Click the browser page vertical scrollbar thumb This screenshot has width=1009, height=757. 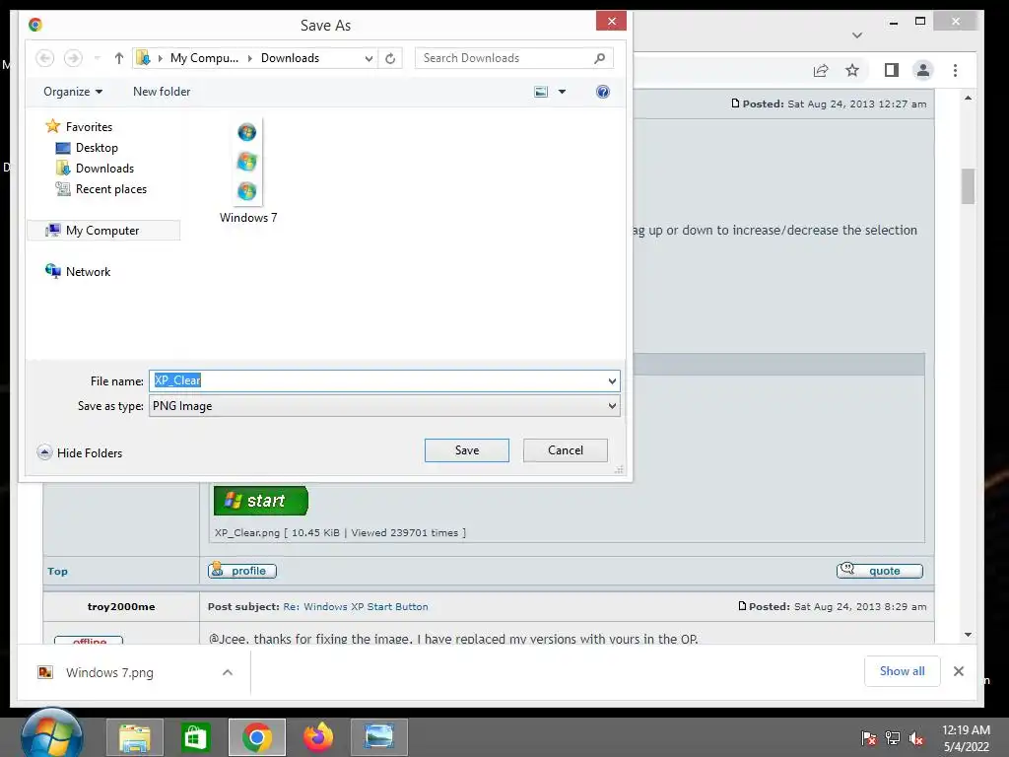tap(968, 186)
